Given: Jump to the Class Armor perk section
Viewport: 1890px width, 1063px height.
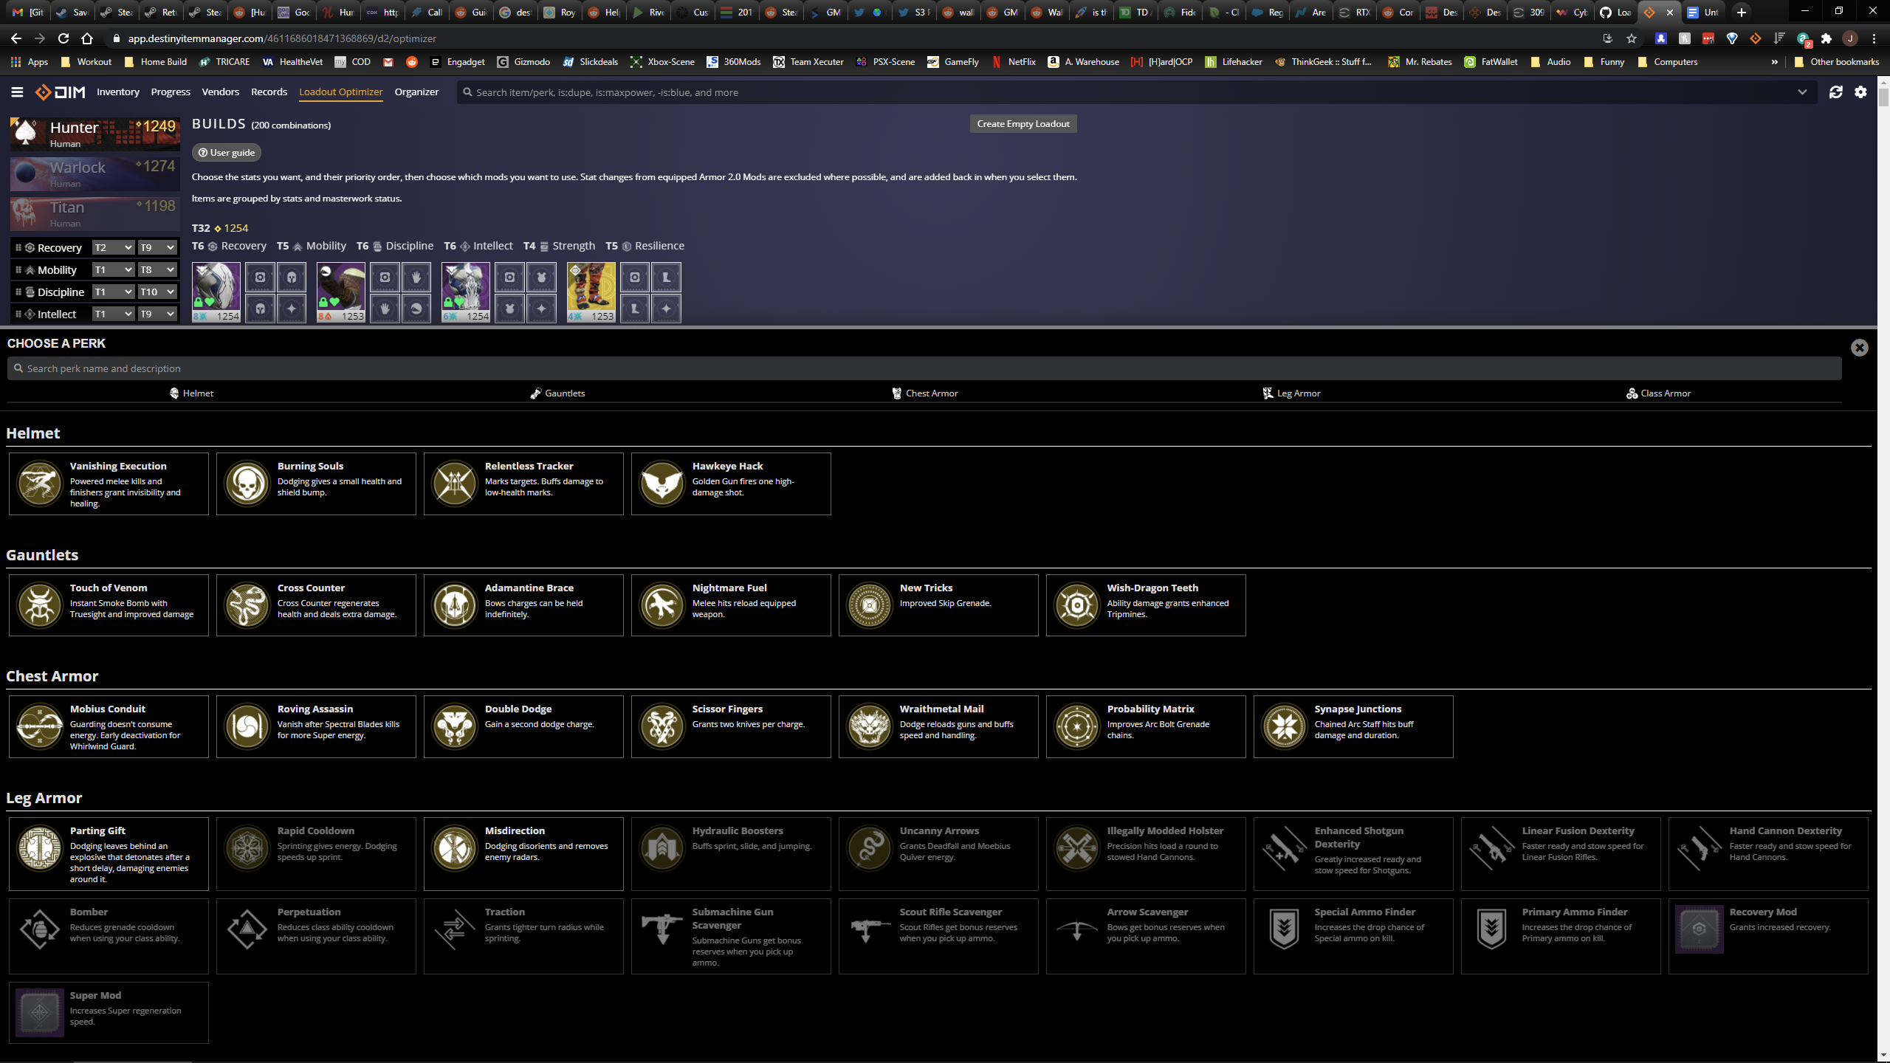Looking at the screenshot, I should pyautogui.click(x=1658, y=393).
